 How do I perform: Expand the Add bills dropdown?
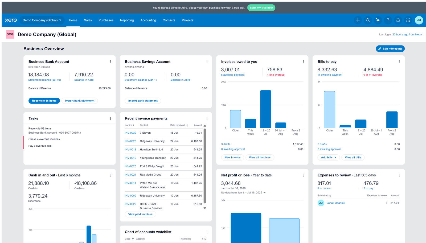point(329,158)
